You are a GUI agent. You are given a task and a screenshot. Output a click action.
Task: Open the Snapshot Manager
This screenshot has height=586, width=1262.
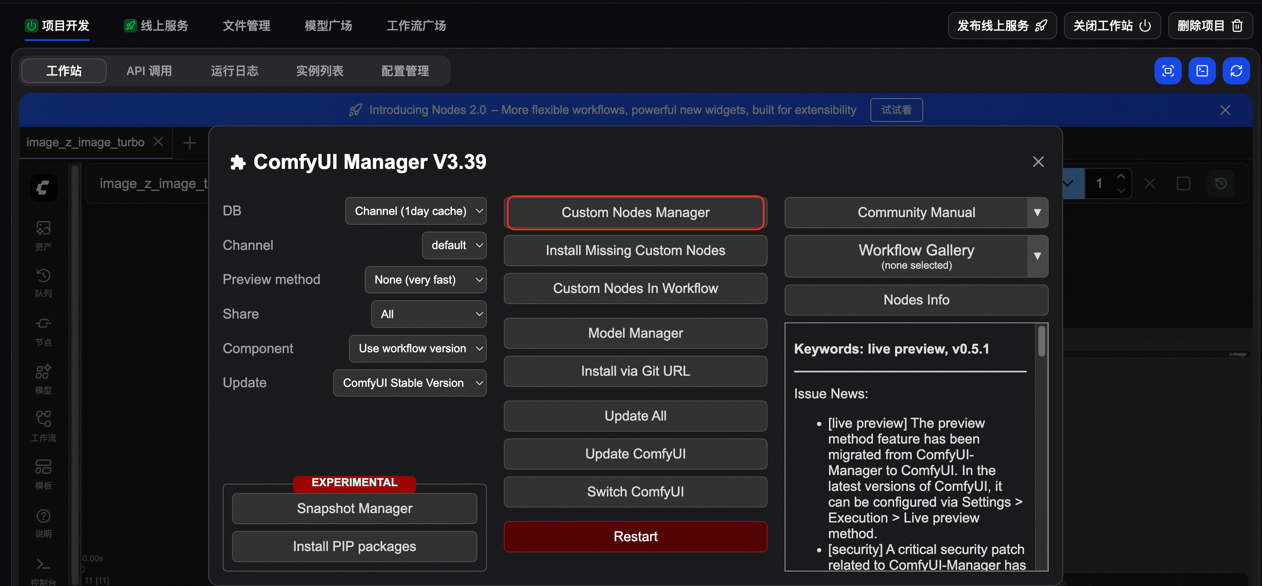pos(354,509)
